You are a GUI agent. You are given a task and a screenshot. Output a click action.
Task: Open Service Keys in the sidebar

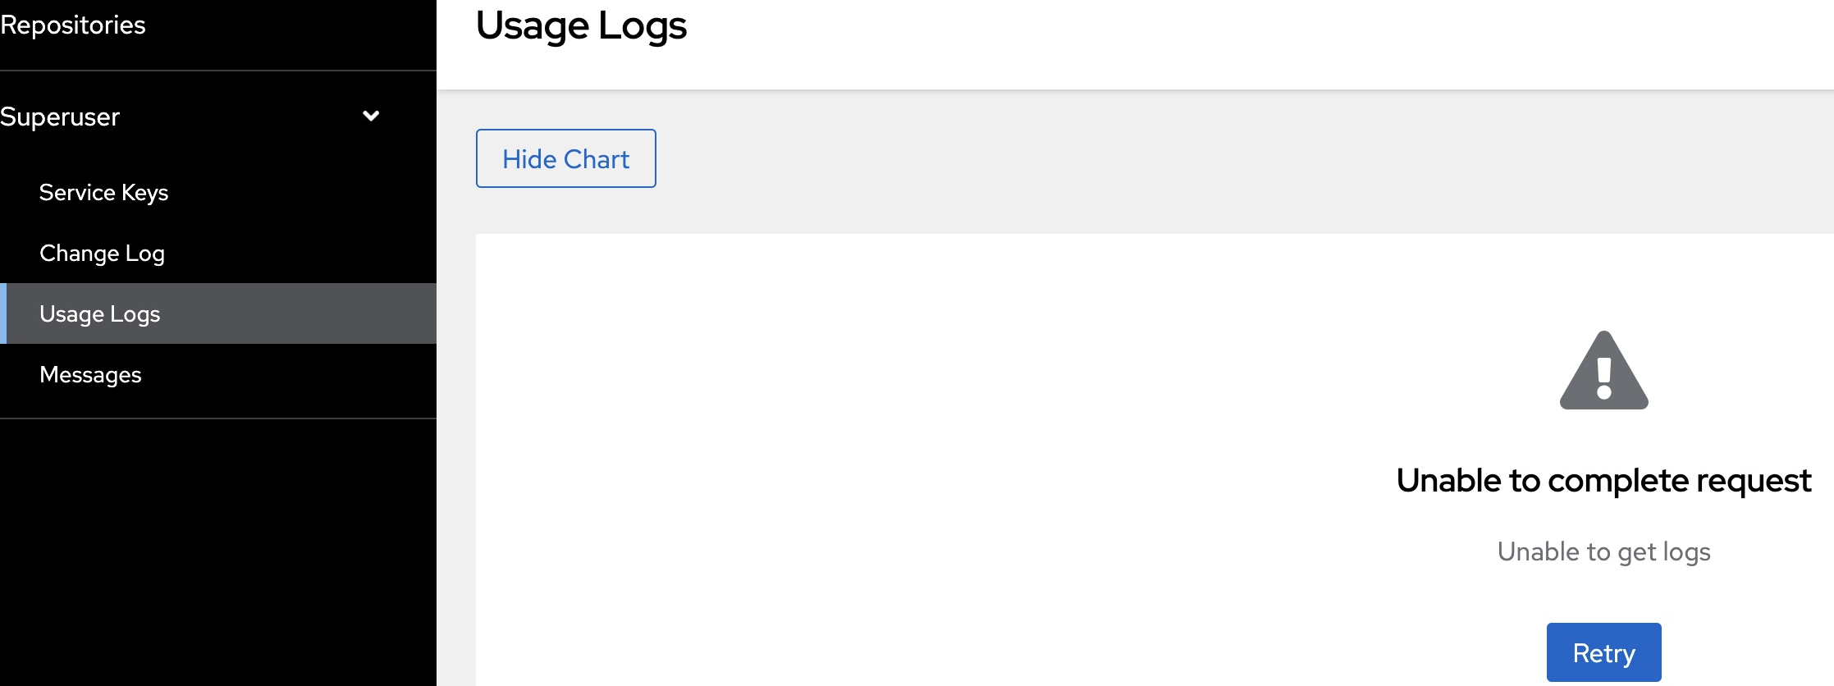pyautogui.click(x=103, y=192)
